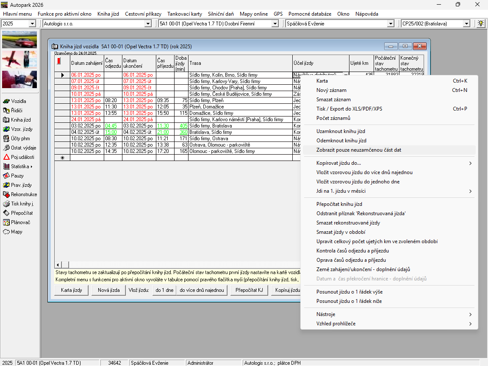The height and width of the screenshot is (366, 488).
Task: Select Přepočítat knihu jízd menu entry
Action: (339, 204)
